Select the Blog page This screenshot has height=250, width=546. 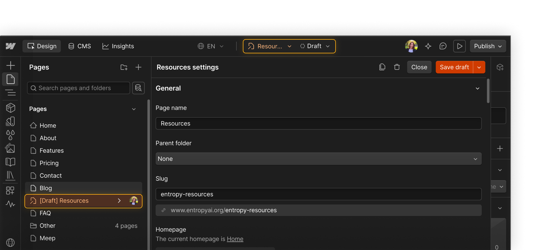click(x=83, y=188)
